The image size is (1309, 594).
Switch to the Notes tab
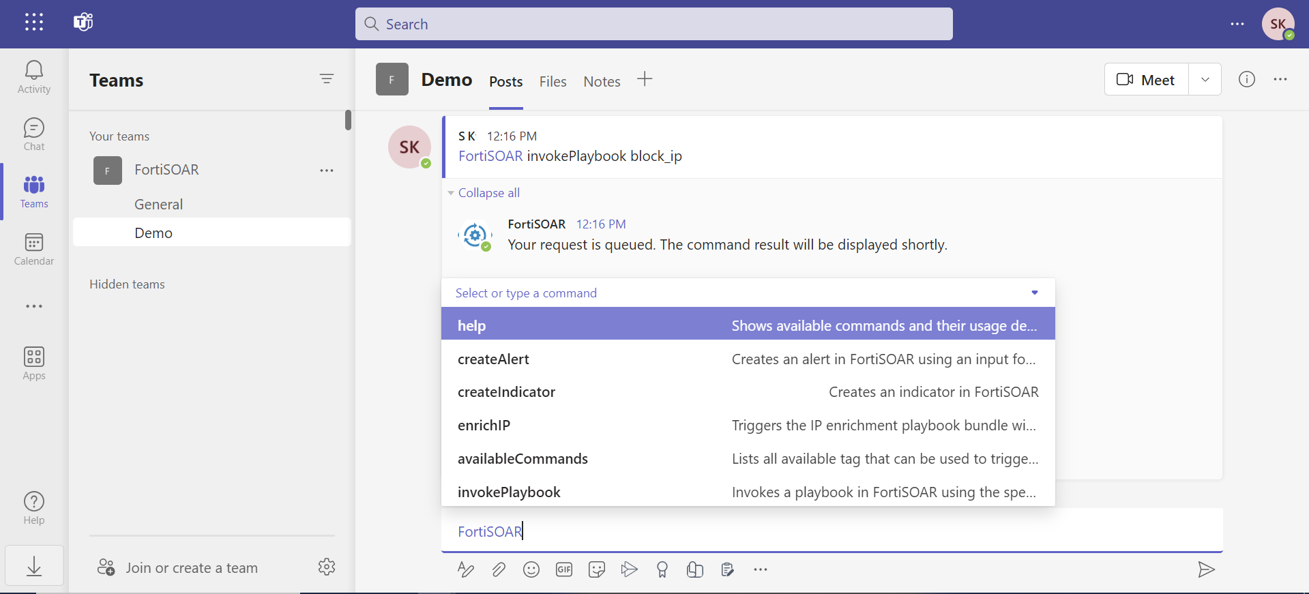pos(602,82)
